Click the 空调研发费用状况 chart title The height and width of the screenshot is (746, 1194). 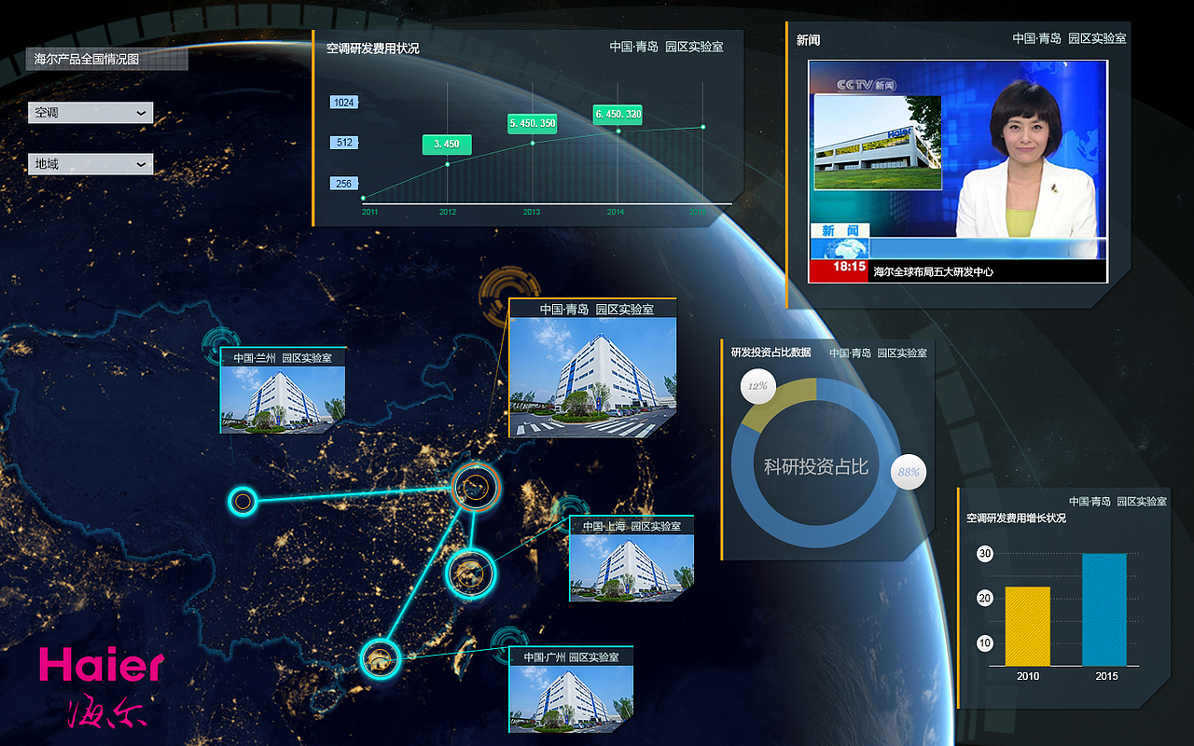pyautogui.click(x=373, y=48)
